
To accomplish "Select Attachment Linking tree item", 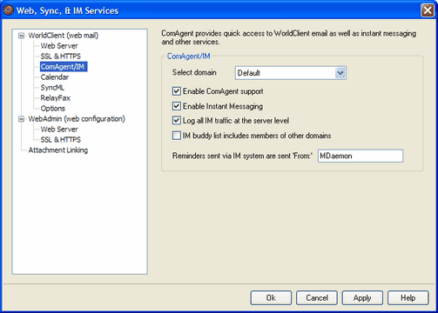I will [x=58, y=150].
